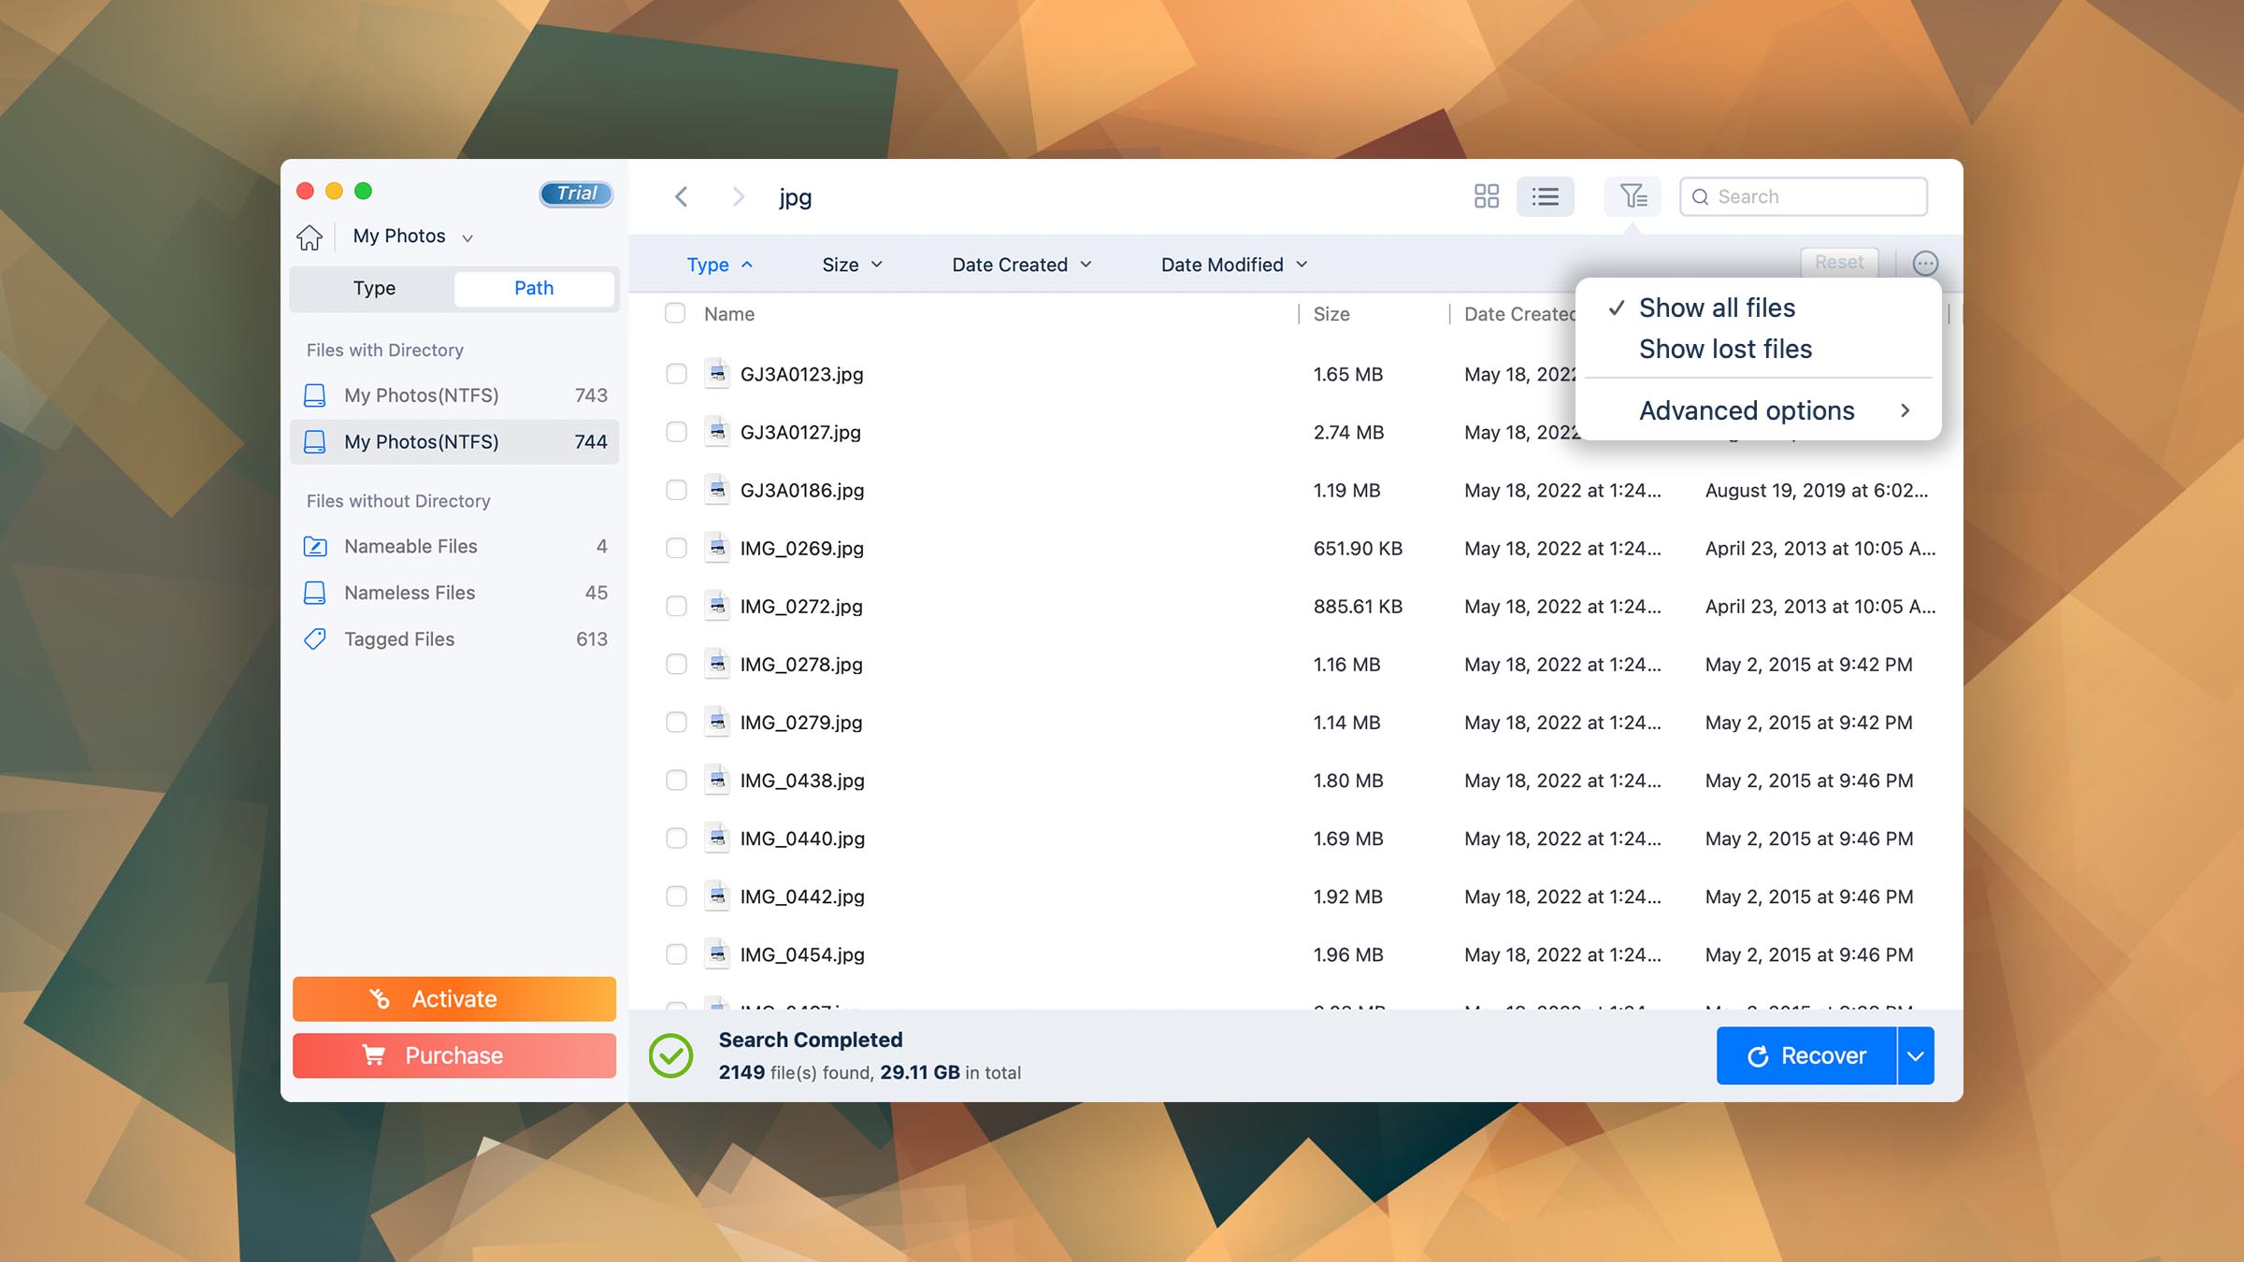
Task: Click the 651.90 KB size value
Action: click(x=1358, y=549)
